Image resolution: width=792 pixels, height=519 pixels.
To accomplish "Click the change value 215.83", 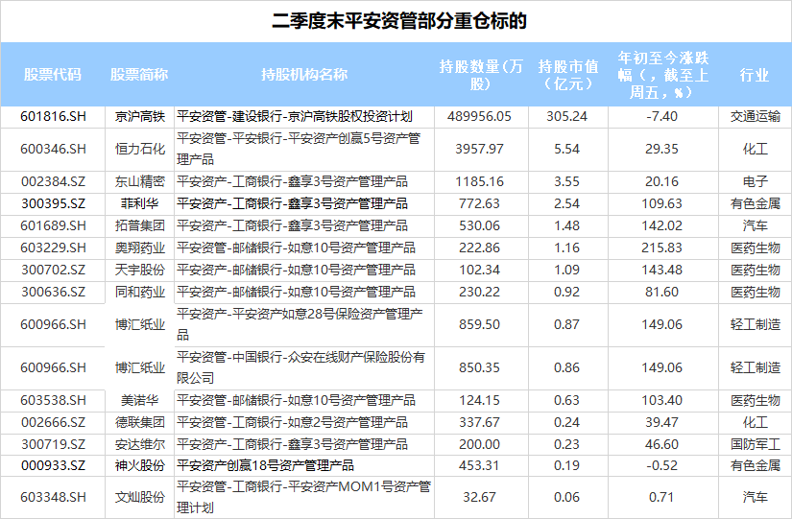I will pos(661,248).
